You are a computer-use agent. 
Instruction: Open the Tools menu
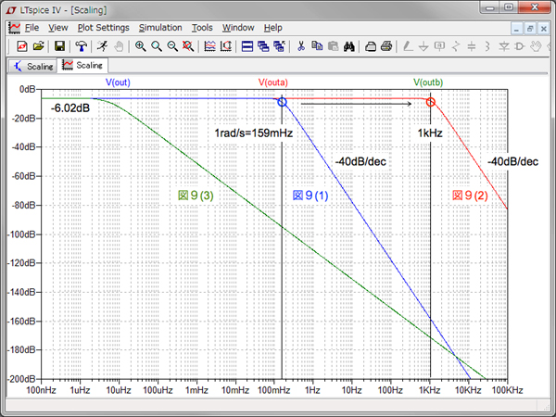click(x=202, y=28)
